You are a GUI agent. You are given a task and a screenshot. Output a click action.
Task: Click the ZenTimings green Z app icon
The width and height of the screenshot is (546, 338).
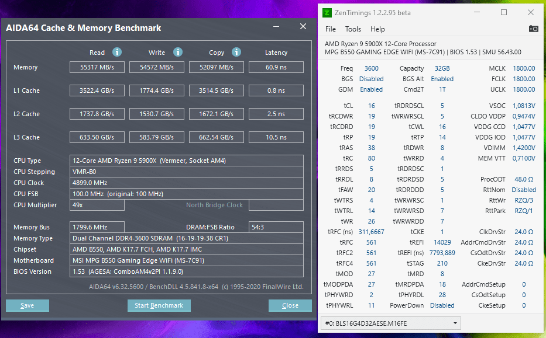coord(327,13)
